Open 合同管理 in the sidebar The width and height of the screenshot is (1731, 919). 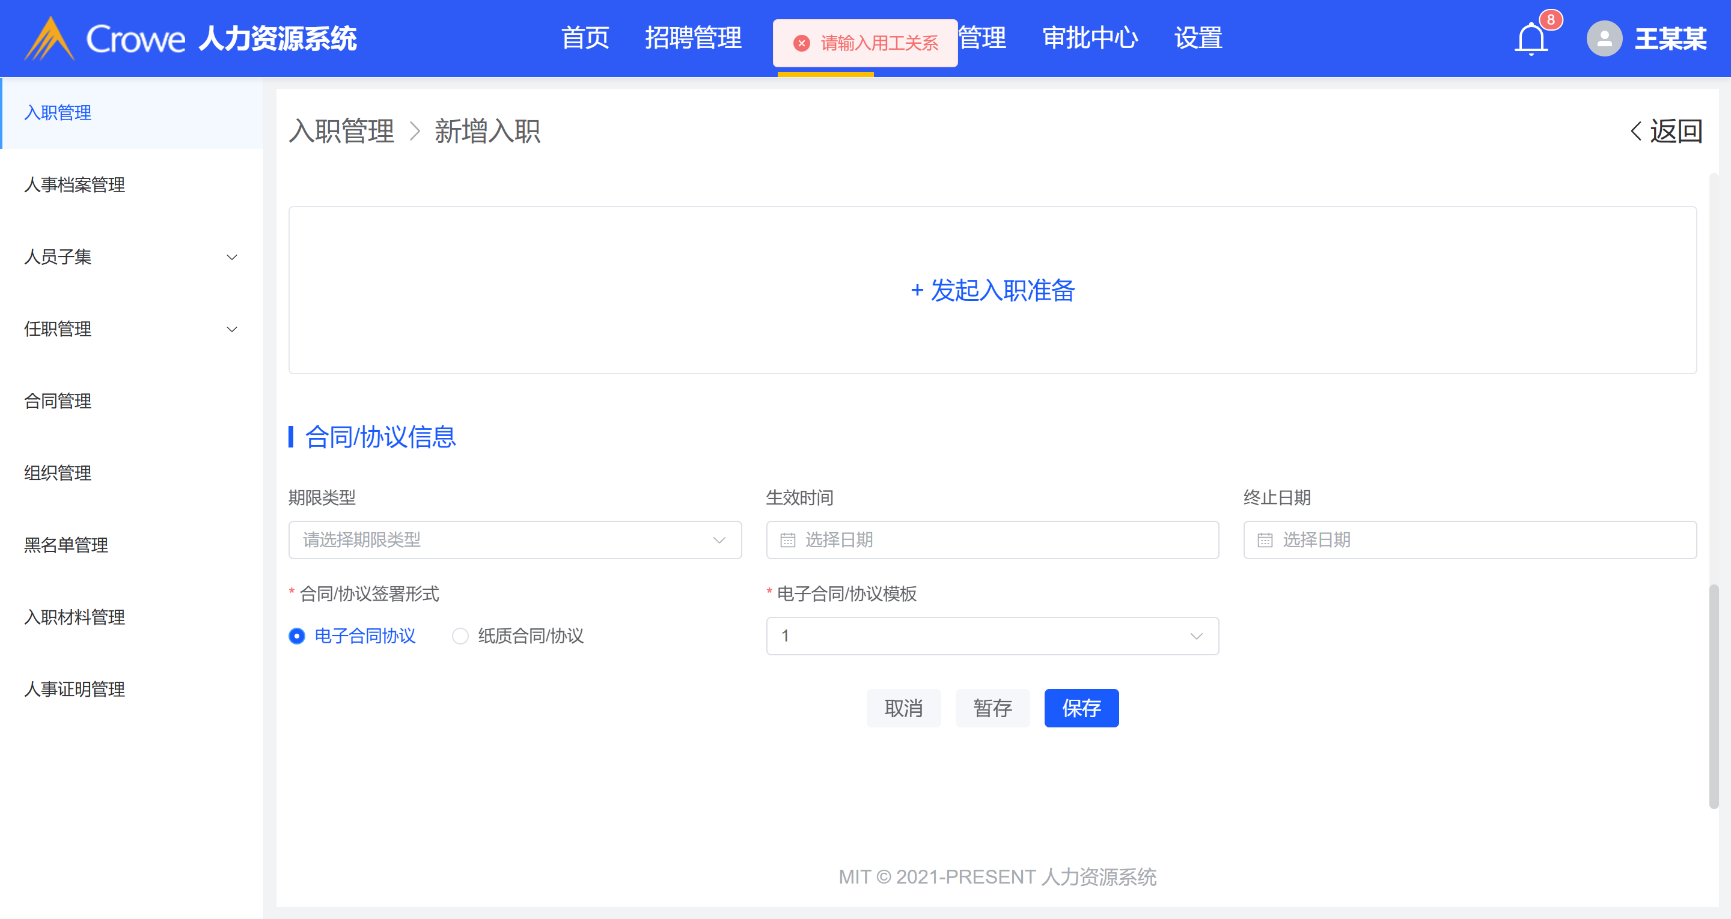58,401
